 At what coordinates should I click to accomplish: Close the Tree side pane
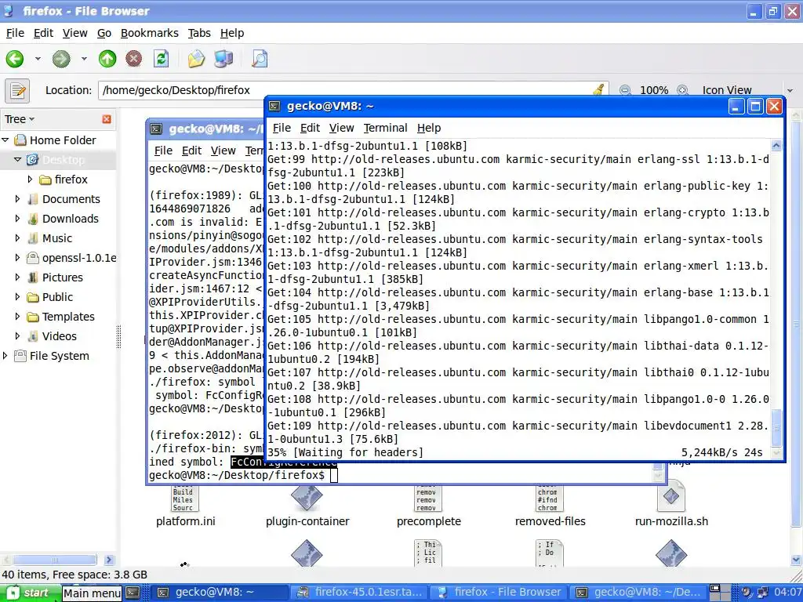[x=107, y=119]
